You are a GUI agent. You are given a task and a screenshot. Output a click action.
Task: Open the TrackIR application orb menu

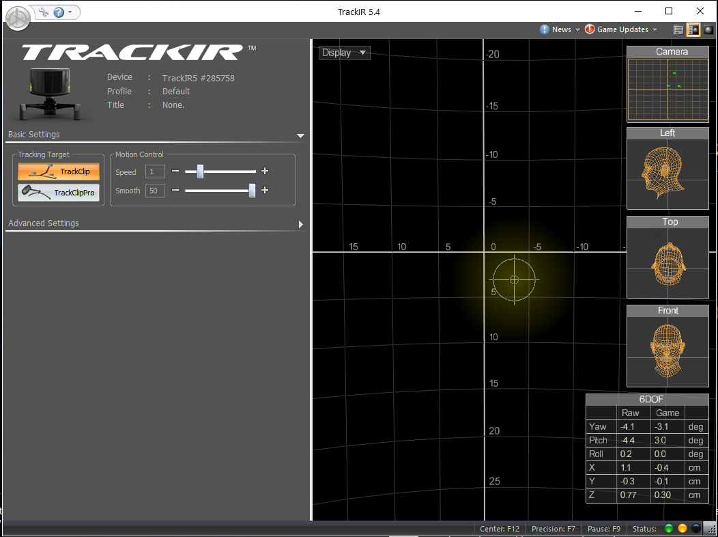[18, 18]
